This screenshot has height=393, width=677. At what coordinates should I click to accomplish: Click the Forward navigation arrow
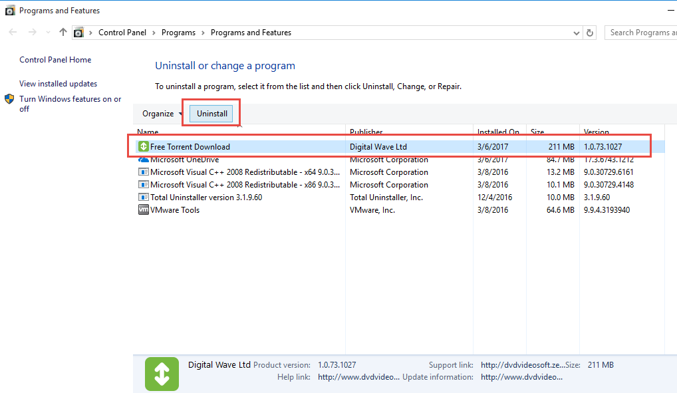(x=33, y=33)
